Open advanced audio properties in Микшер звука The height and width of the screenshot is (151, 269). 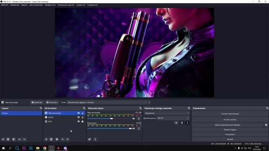[x=90, y=139]
